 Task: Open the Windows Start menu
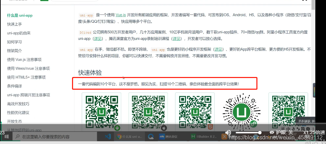tap(6, 136)
